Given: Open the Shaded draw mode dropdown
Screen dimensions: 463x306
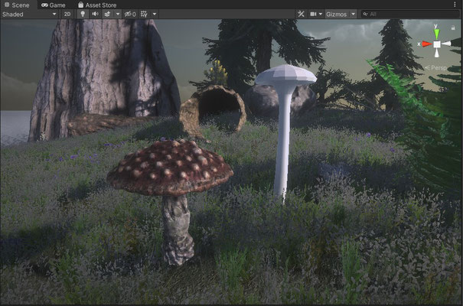Looking at the screenshot, I should coord(29,15).
